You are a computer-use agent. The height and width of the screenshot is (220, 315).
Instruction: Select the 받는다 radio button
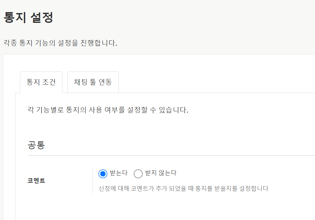pyautogui.click(x=103, y=174)
